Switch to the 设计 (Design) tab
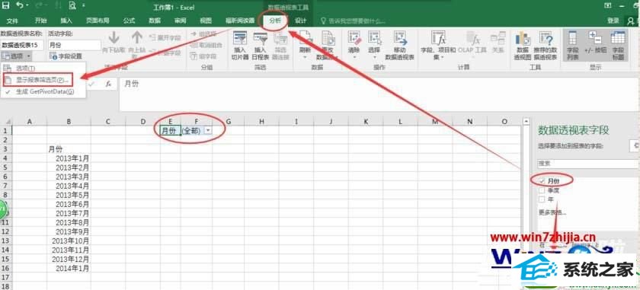This screenshot has width=640, height=290. [301, 21]
